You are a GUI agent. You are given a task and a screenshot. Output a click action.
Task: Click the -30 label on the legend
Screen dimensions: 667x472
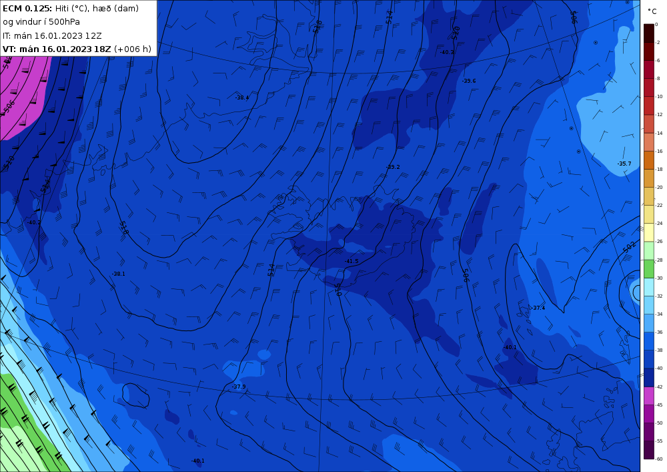tap(658, 278)
